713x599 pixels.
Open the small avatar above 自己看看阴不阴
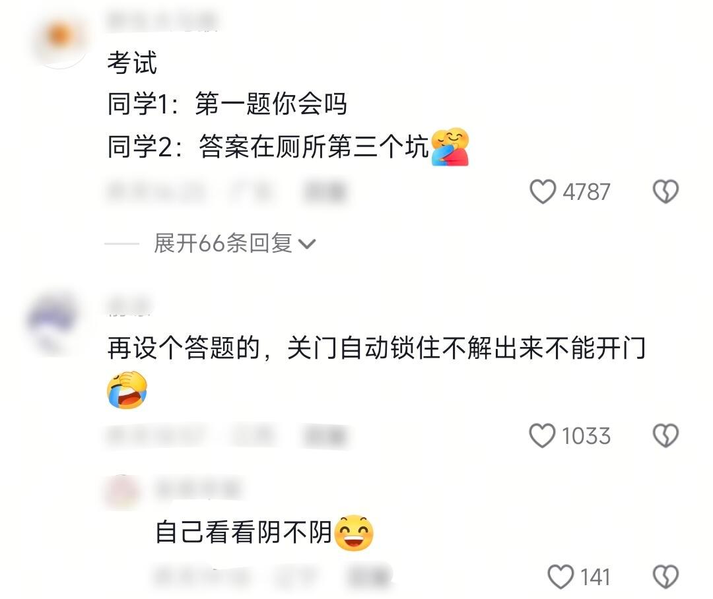122,491
